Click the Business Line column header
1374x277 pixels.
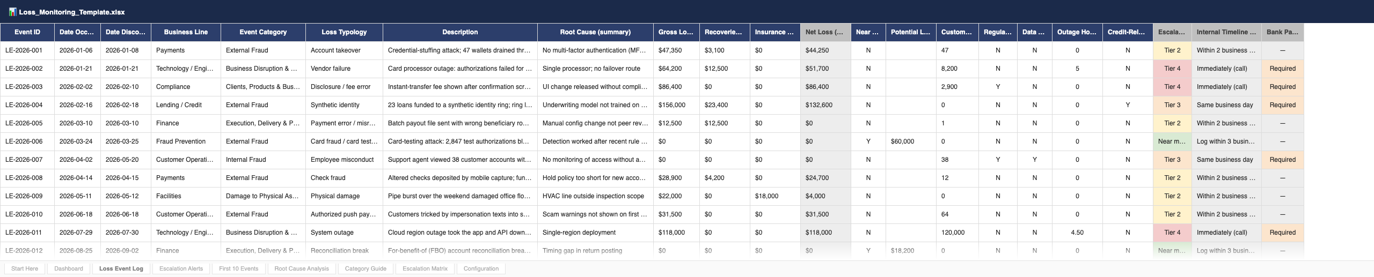pyautogui.click(x=186, y=32)
